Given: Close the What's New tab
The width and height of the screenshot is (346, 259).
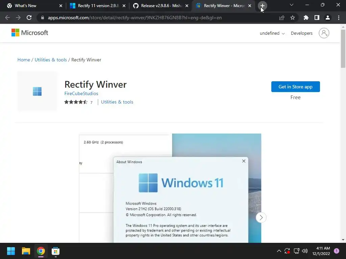Looking at the screenshot, I should (61, 6).
